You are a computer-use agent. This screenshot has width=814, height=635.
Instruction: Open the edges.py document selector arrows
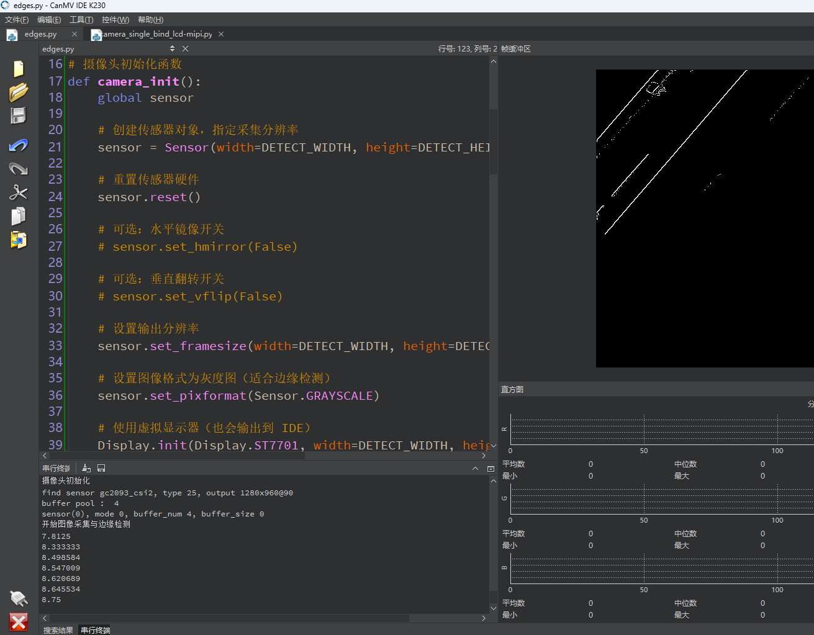point(172,48)
